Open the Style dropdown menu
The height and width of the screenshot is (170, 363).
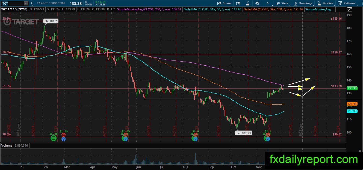click(282, 3)
